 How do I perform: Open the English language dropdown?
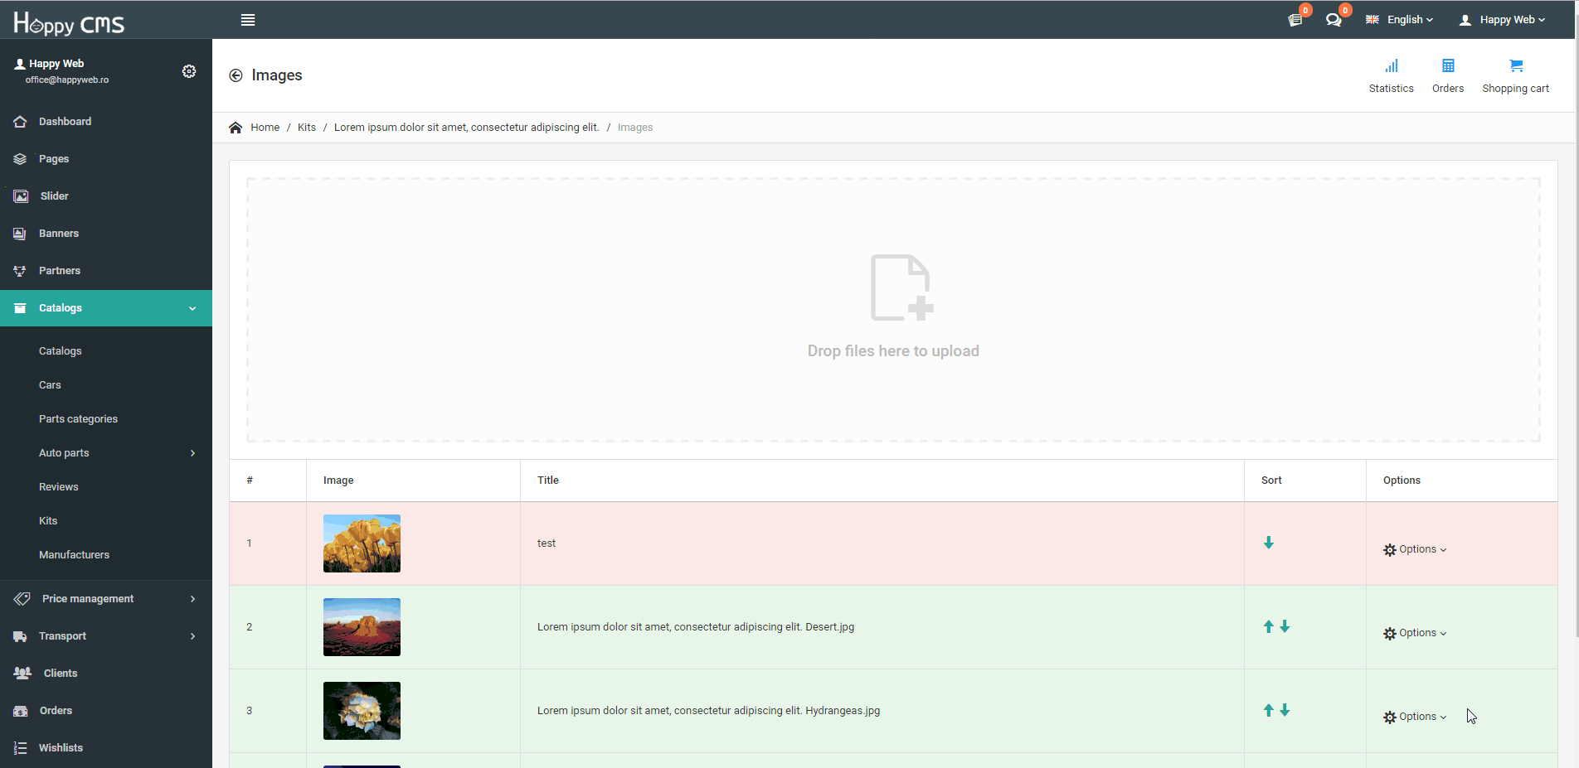coord(1400,20)
